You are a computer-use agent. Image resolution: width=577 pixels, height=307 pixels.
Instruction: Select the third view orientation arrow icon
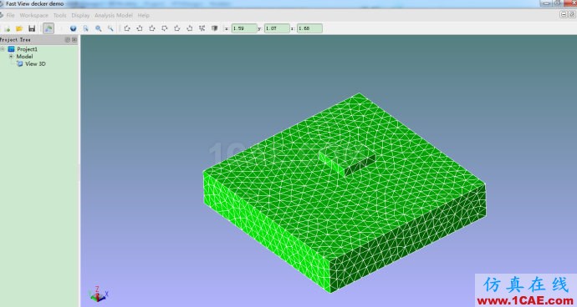pyautogui.click(x=152, y=28)
